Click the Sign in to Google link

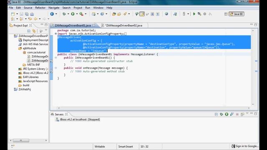pos(245,146)
